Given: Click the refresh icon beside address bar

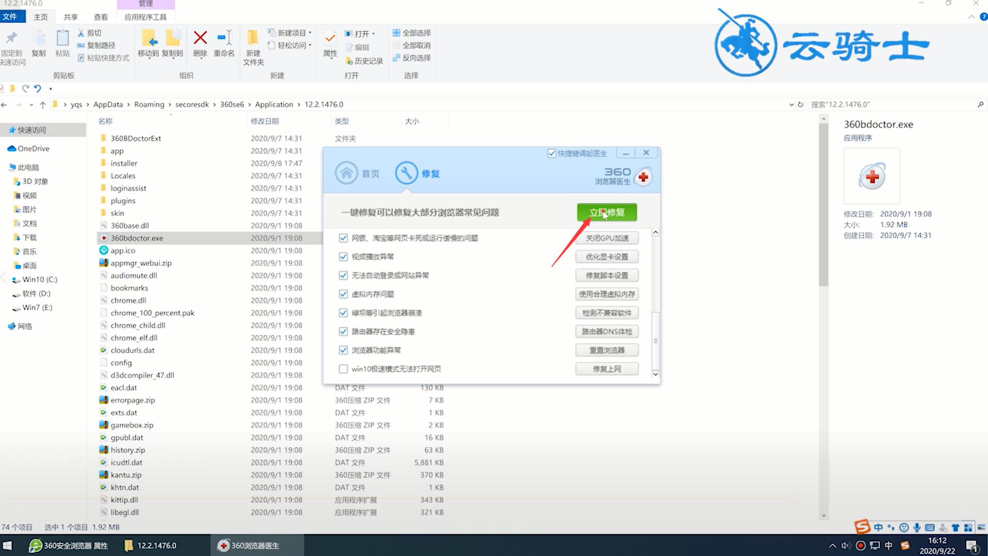Looking at the screenshot, I should click(800, 104).
